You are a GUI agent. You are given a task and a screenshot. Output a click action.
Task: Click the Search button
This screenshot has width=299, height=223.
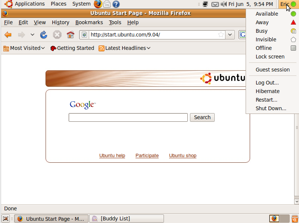click(202, 118)
